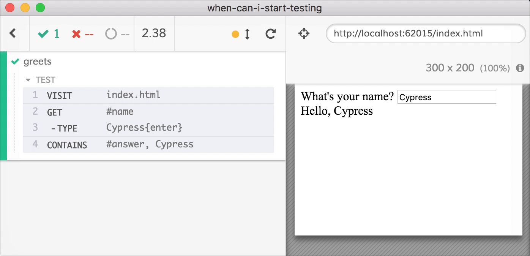The height and width of the screenshot is (256, 530).
Task: Open the selector playground crosshair icon
Action: [x=304, y=34]
